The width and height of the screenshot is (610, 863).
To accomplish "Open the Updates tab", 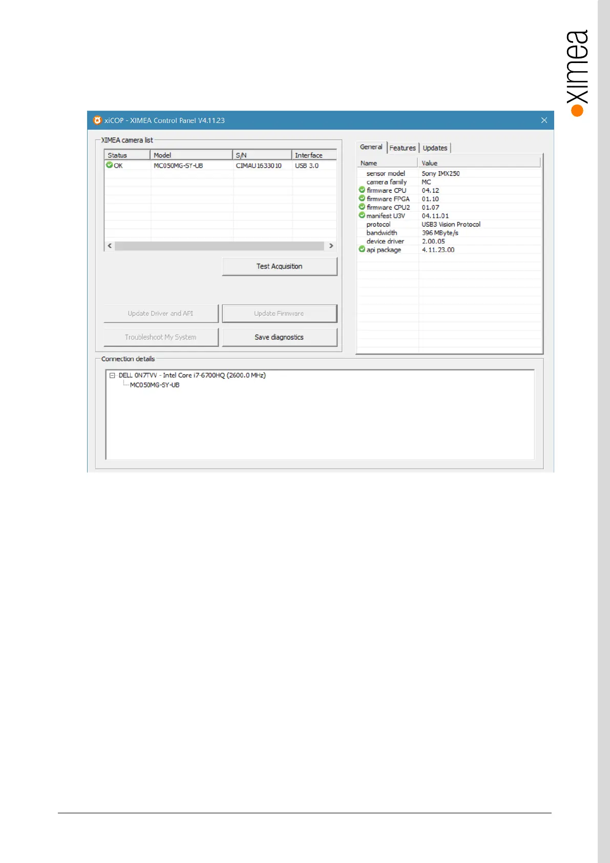I will (435, 148).
